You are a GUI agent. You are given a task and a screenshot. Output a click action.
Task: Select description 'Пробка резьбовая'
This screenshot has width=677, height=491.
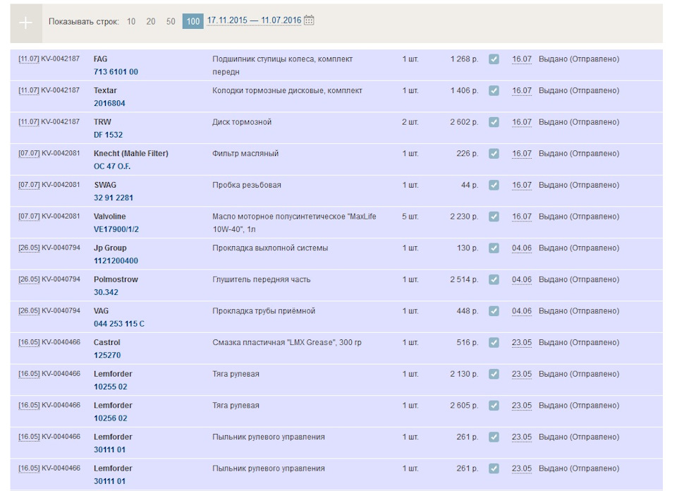point(247,186)
